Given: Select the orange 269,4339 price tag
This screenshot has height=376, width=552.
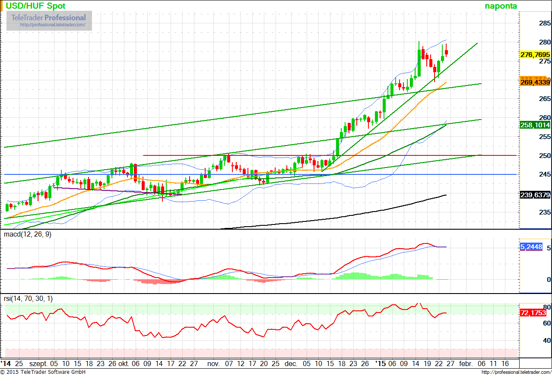Looking at the screenshot, I should point(535,82).
